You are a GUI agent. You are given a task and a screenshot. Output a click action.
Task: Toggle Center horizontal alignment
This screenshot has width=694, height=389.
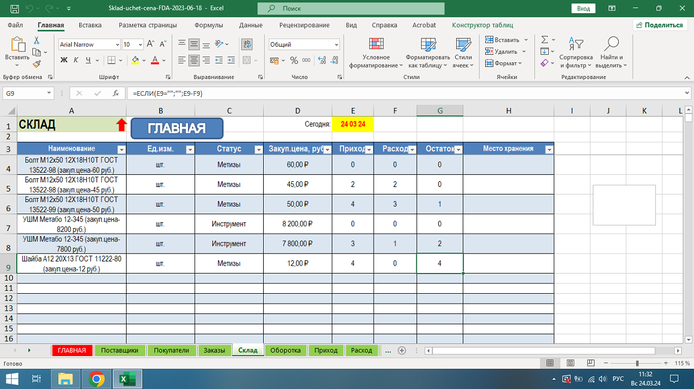pos(194,60)
